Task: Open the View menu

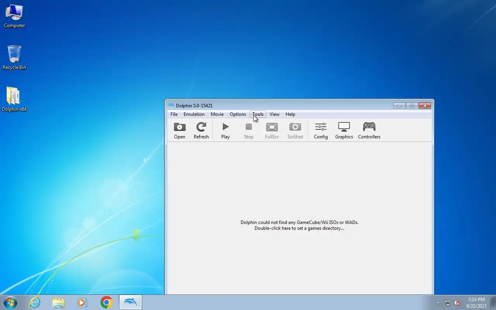Action: [x=274, y=114]
